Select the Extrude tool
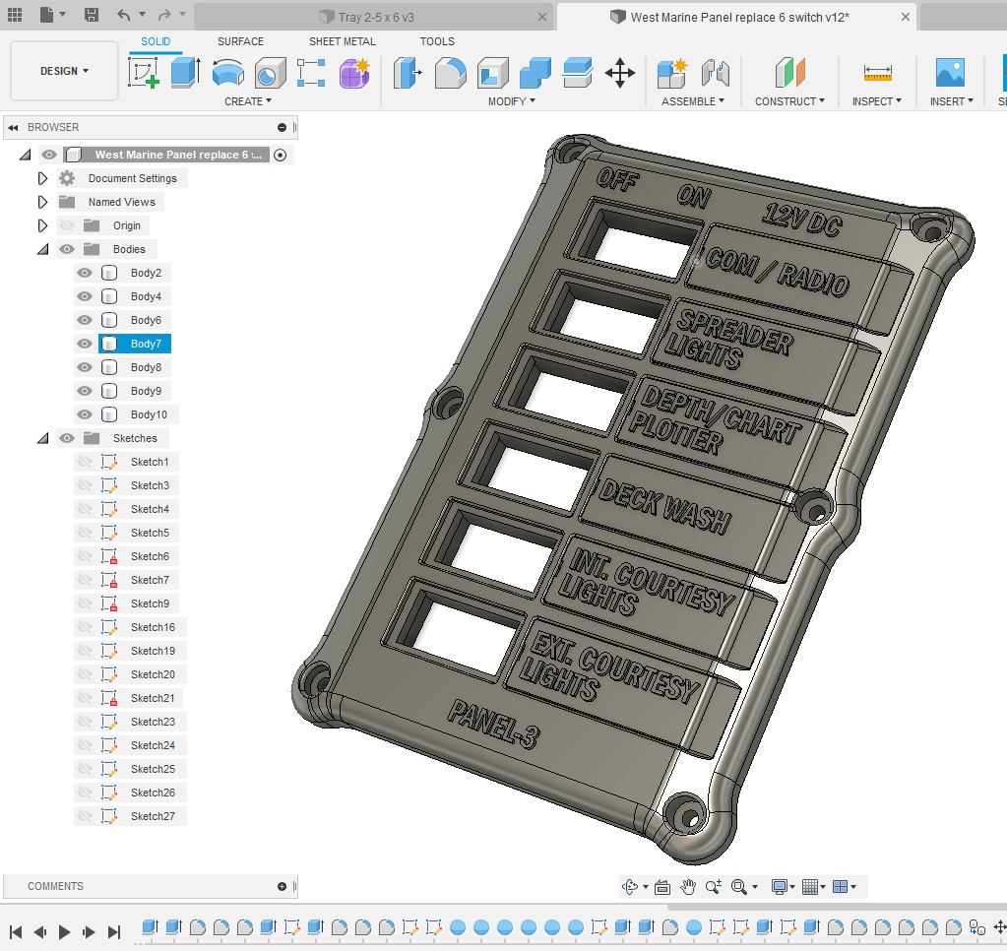Image resolution: width=1007 pixels, height=951 pixels. (186, 73)
